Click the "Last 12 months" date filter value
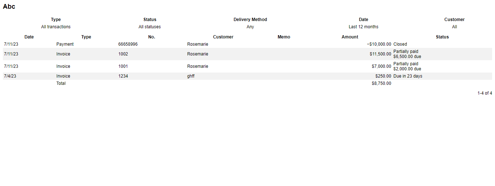495x186 pixels. 363,27
